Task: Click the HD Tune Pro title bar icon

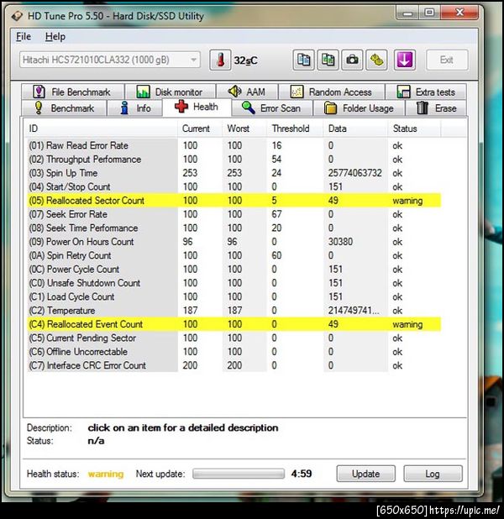Action: 17,16
